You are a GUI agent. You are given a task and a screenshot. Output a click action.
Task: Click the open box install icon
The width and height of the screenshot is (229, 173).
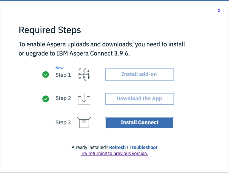coord(84,123)
